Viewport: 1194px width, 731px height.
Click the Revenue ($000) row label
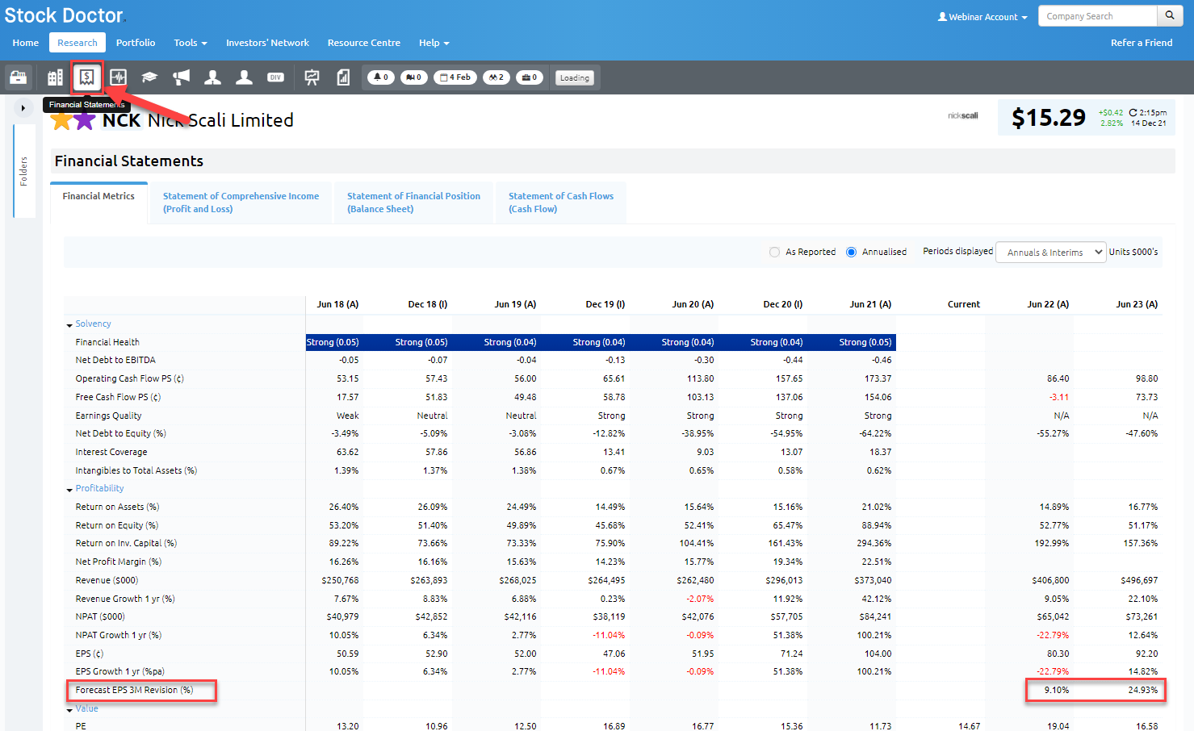pyautogui.click(x=107, y=580)
